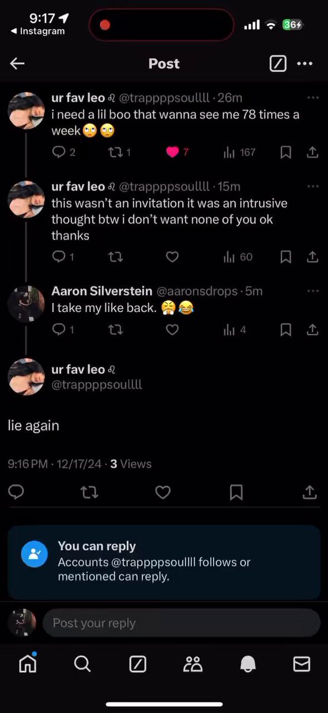This screenshot has width=328, height=713.
Task: Open more options on first tweet
Action: (x=313, y=97)
